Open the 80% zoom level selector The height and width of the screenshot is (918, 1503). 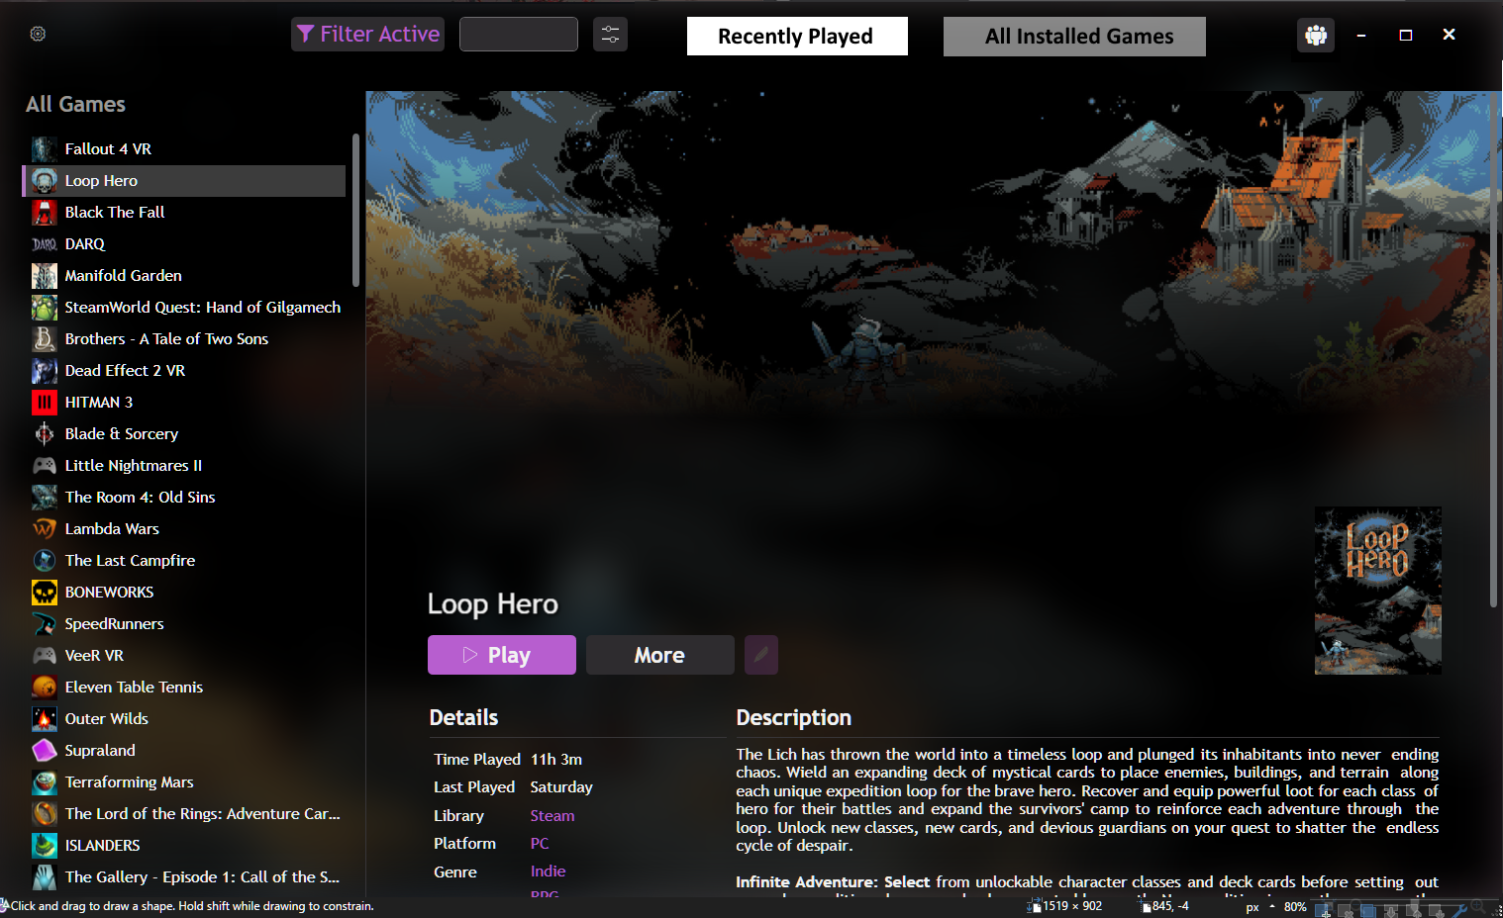pos(1295,906)
